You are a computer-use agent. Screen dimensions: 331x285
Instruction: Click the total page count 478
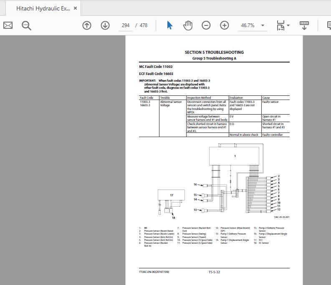[x=144, y=25]
